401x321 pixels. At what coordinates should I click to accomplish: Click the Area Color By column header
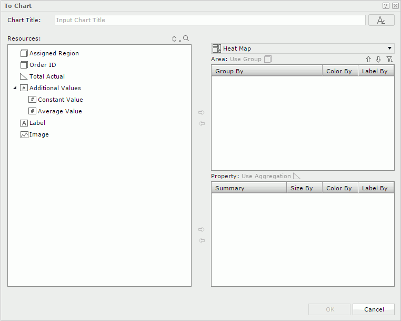click(x=340, y=71)
